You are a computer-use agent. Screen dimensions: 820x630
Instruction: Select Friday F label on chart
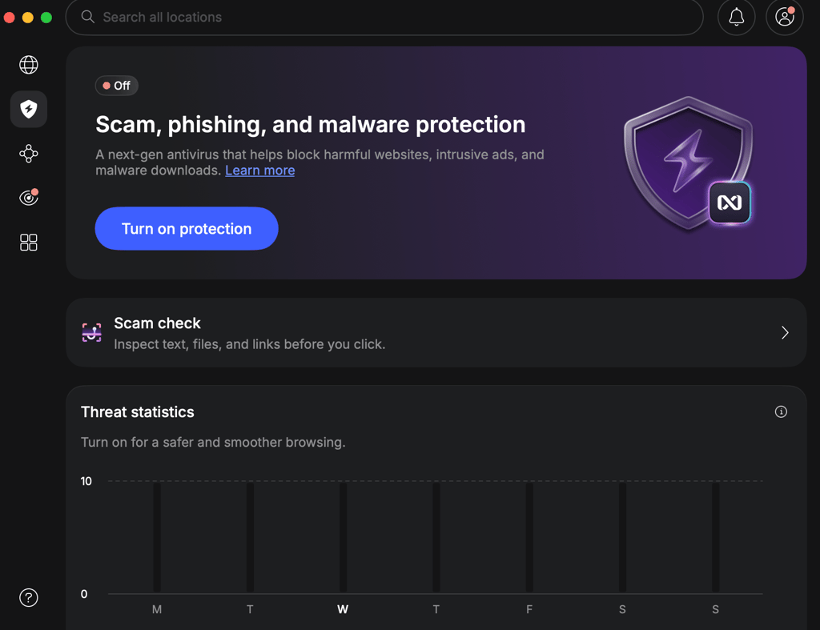pos(529,609)
